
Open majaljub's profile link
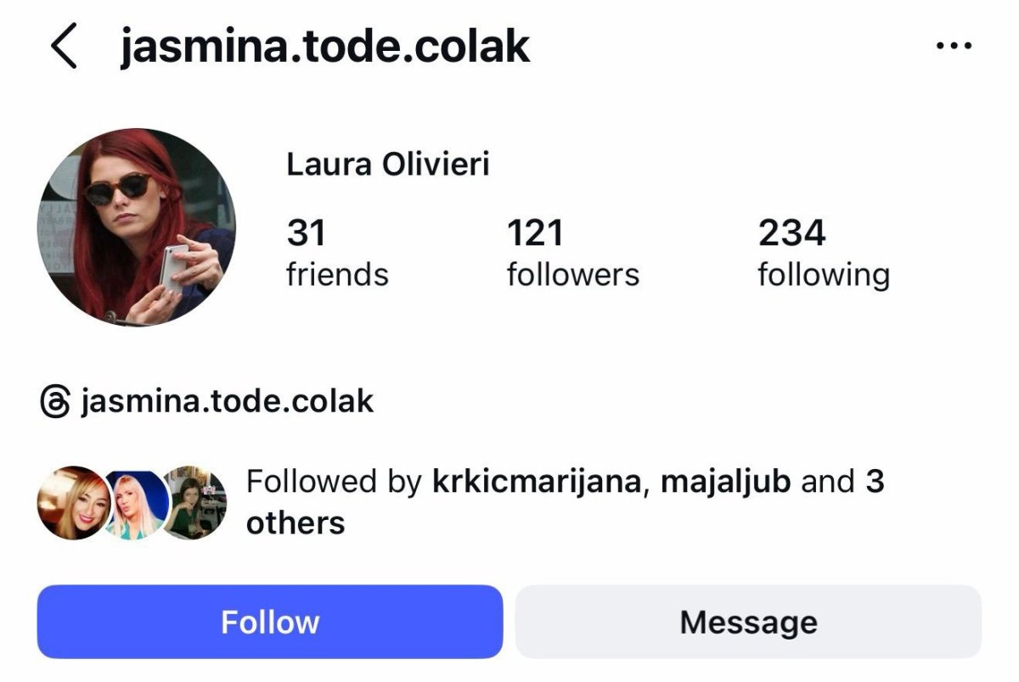725,482
